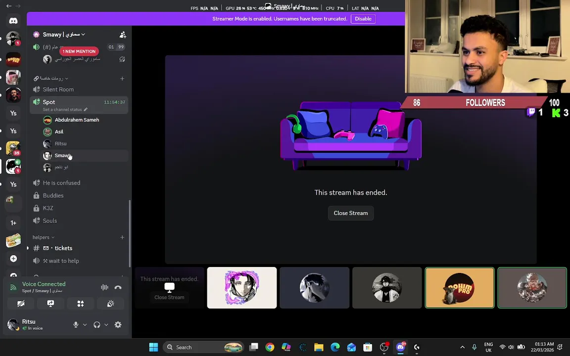Mute the microphone in user panel
The image size is (570, 356).
point(76,325)
